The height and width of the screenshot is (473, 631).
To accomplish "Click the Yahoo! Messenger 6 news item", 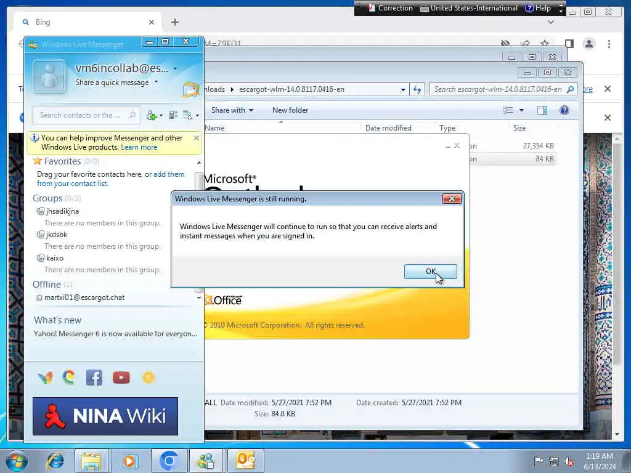I will coord(115,334).
